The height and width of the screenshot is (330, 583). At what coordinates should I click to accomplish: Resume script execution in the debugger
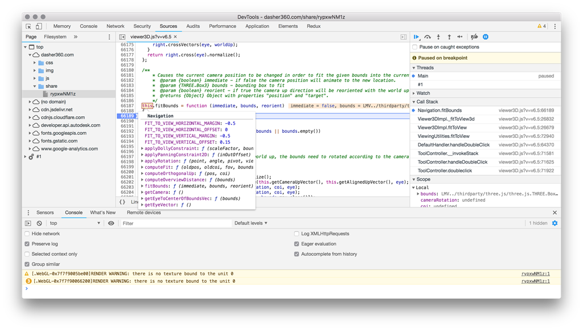coord(417,36)
